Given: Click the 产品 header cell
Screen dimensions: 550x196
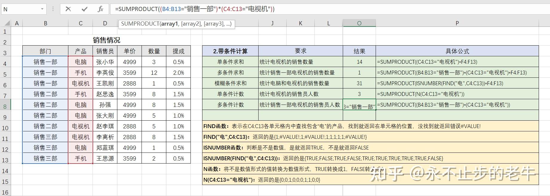Looking at the screenshot, I should click(x=81, y=51).
